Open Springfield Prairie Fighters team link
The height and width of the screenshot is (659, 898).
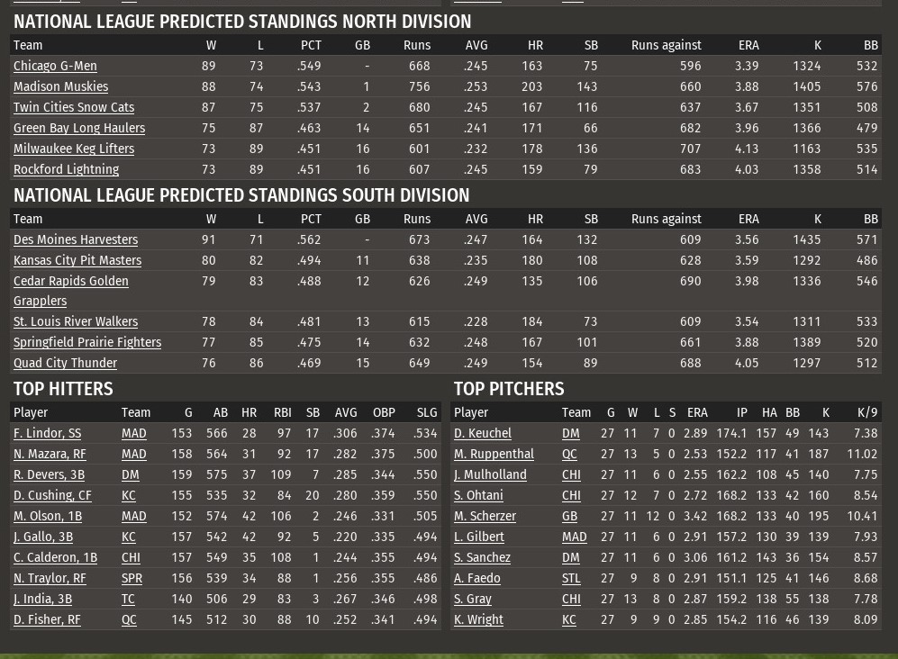(87, 342)
